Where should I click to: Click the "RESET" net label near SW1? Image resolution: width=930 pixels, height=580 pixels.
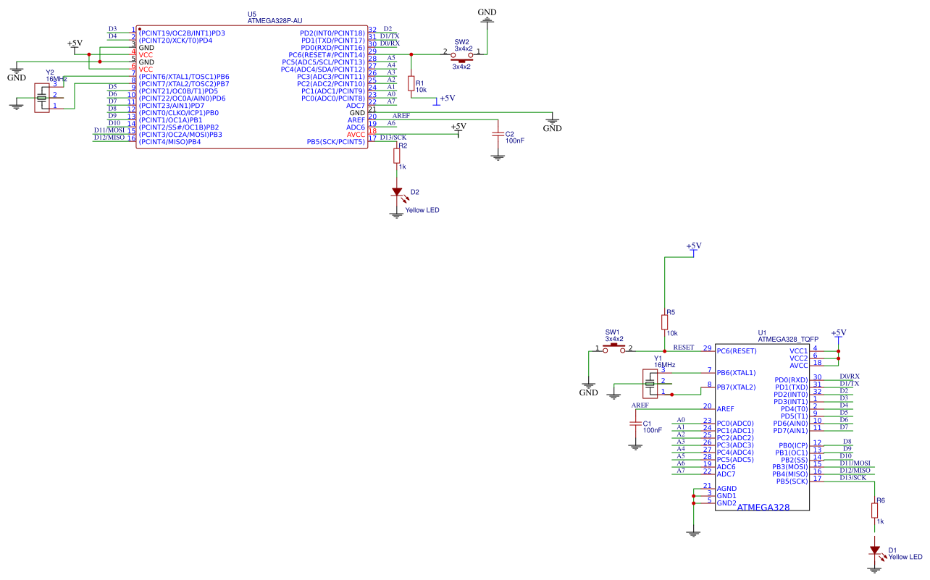click(x=683, y=348)
